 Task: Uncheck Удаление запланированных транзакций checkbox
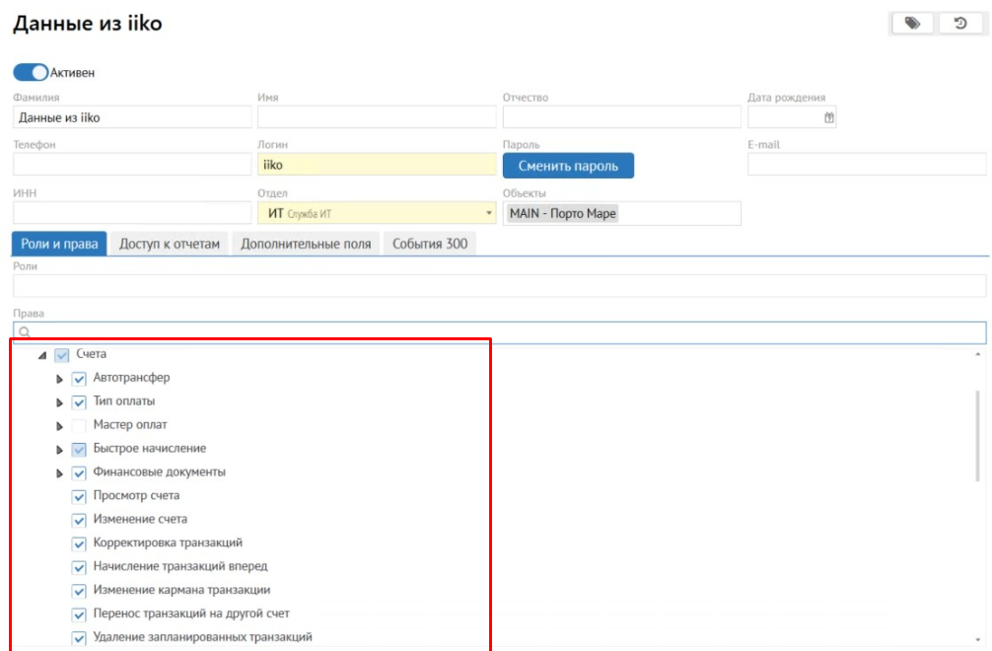[x=79, y=638]
